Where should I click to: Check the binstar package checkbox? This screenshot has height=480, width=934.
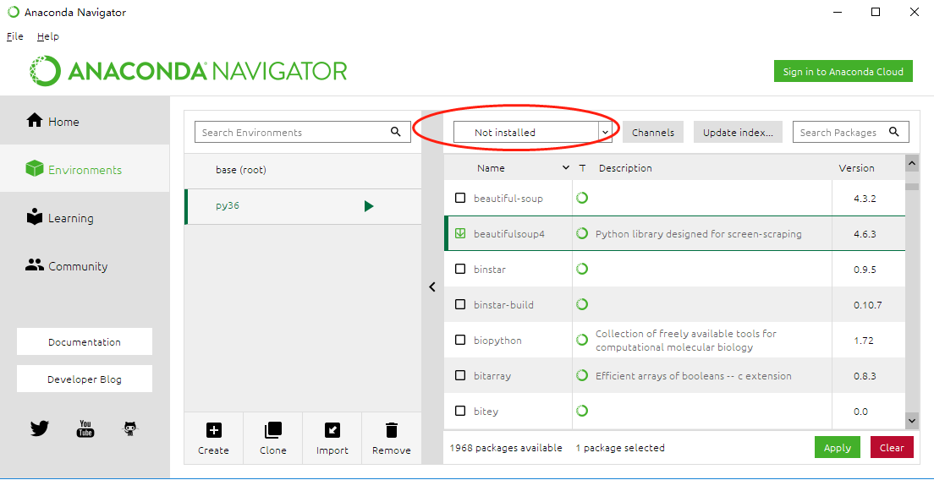(460, 269)
